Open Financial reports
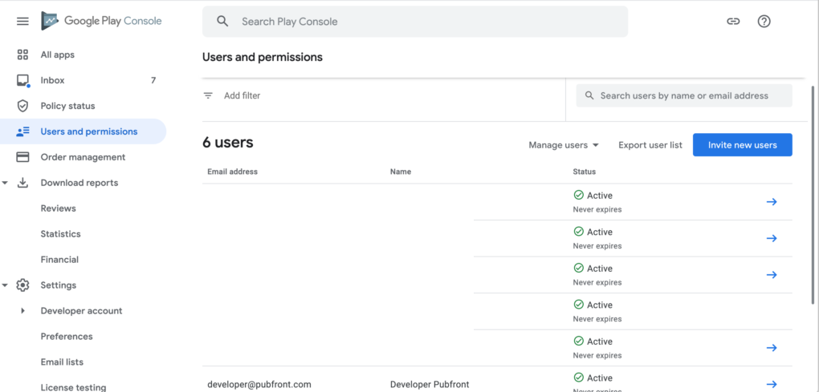 coord(59,259)
